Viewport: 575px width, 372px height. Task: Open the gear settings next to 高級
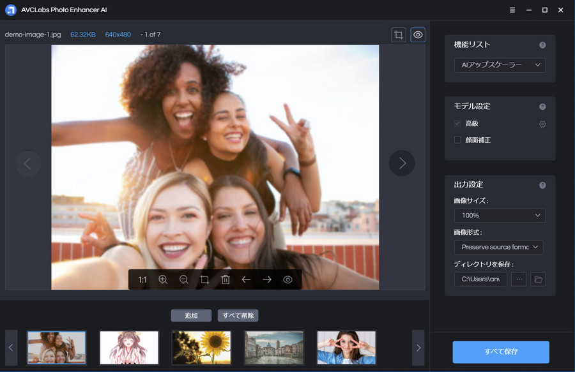(x=542, y=124)
